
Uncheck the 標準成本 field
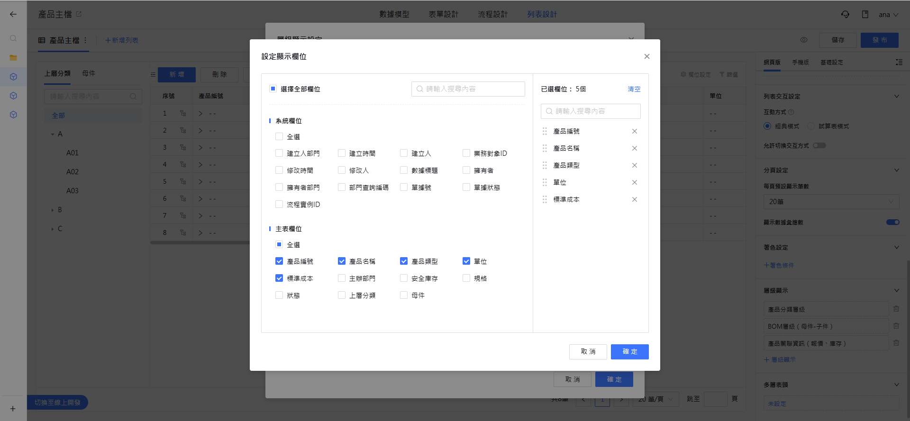279,278
